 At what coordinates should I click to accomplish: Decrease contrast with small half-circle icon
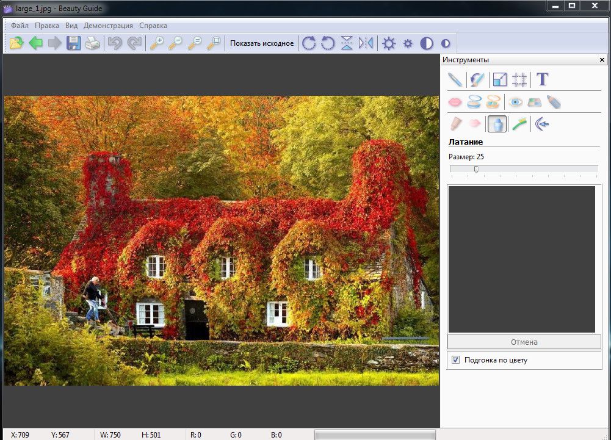[446, 43]
